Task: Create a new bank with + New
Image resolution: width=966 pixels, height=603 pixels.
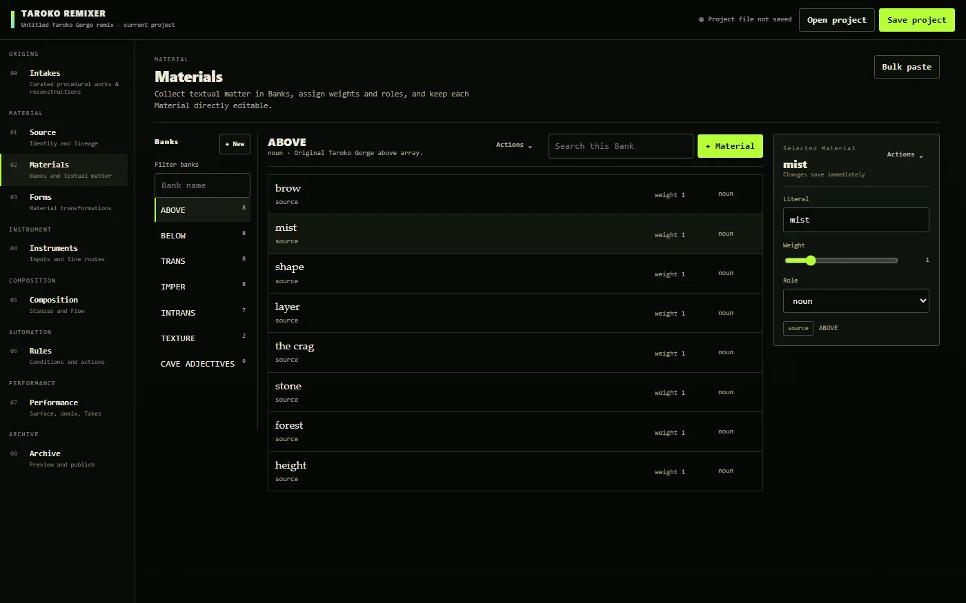Action: (x=235, y=144)
